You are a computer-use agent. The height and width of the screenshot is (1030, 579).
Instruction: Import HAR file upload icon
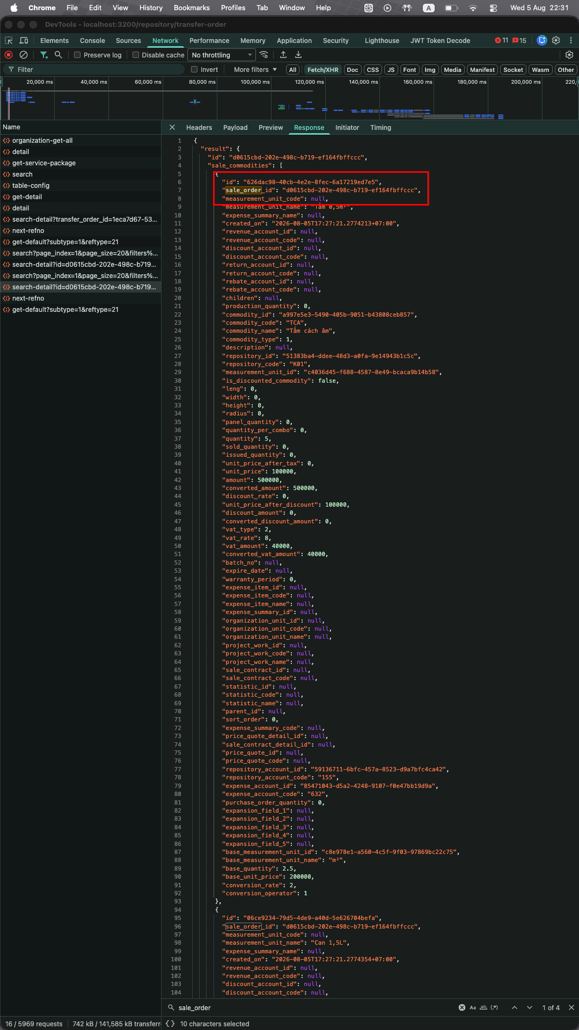(x=283, y=55)
